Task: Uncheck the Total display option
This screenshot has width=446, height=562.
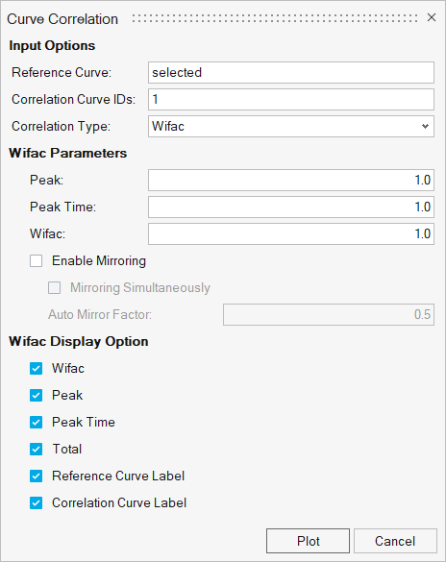Action: click(36, 449)
